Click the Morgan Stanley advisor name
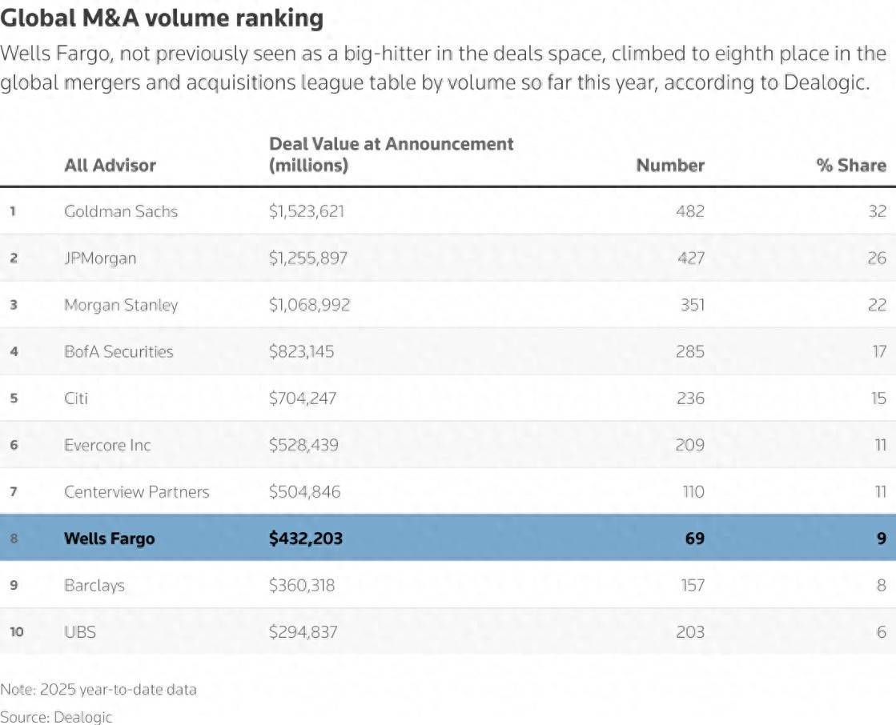 (121, 305)
